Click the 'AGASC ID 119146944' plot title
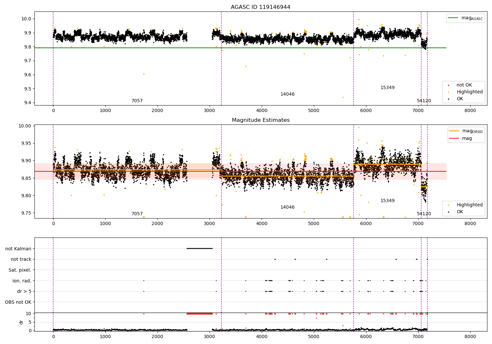Screen dimensions: 492x344 tap(260, 7)
